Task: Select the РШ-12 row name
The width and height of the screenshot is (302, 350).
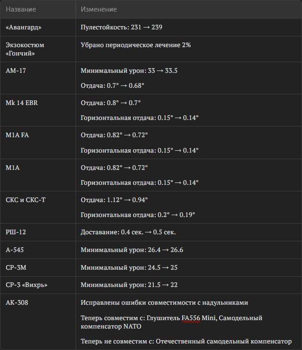Action: (x=16, y=232)
